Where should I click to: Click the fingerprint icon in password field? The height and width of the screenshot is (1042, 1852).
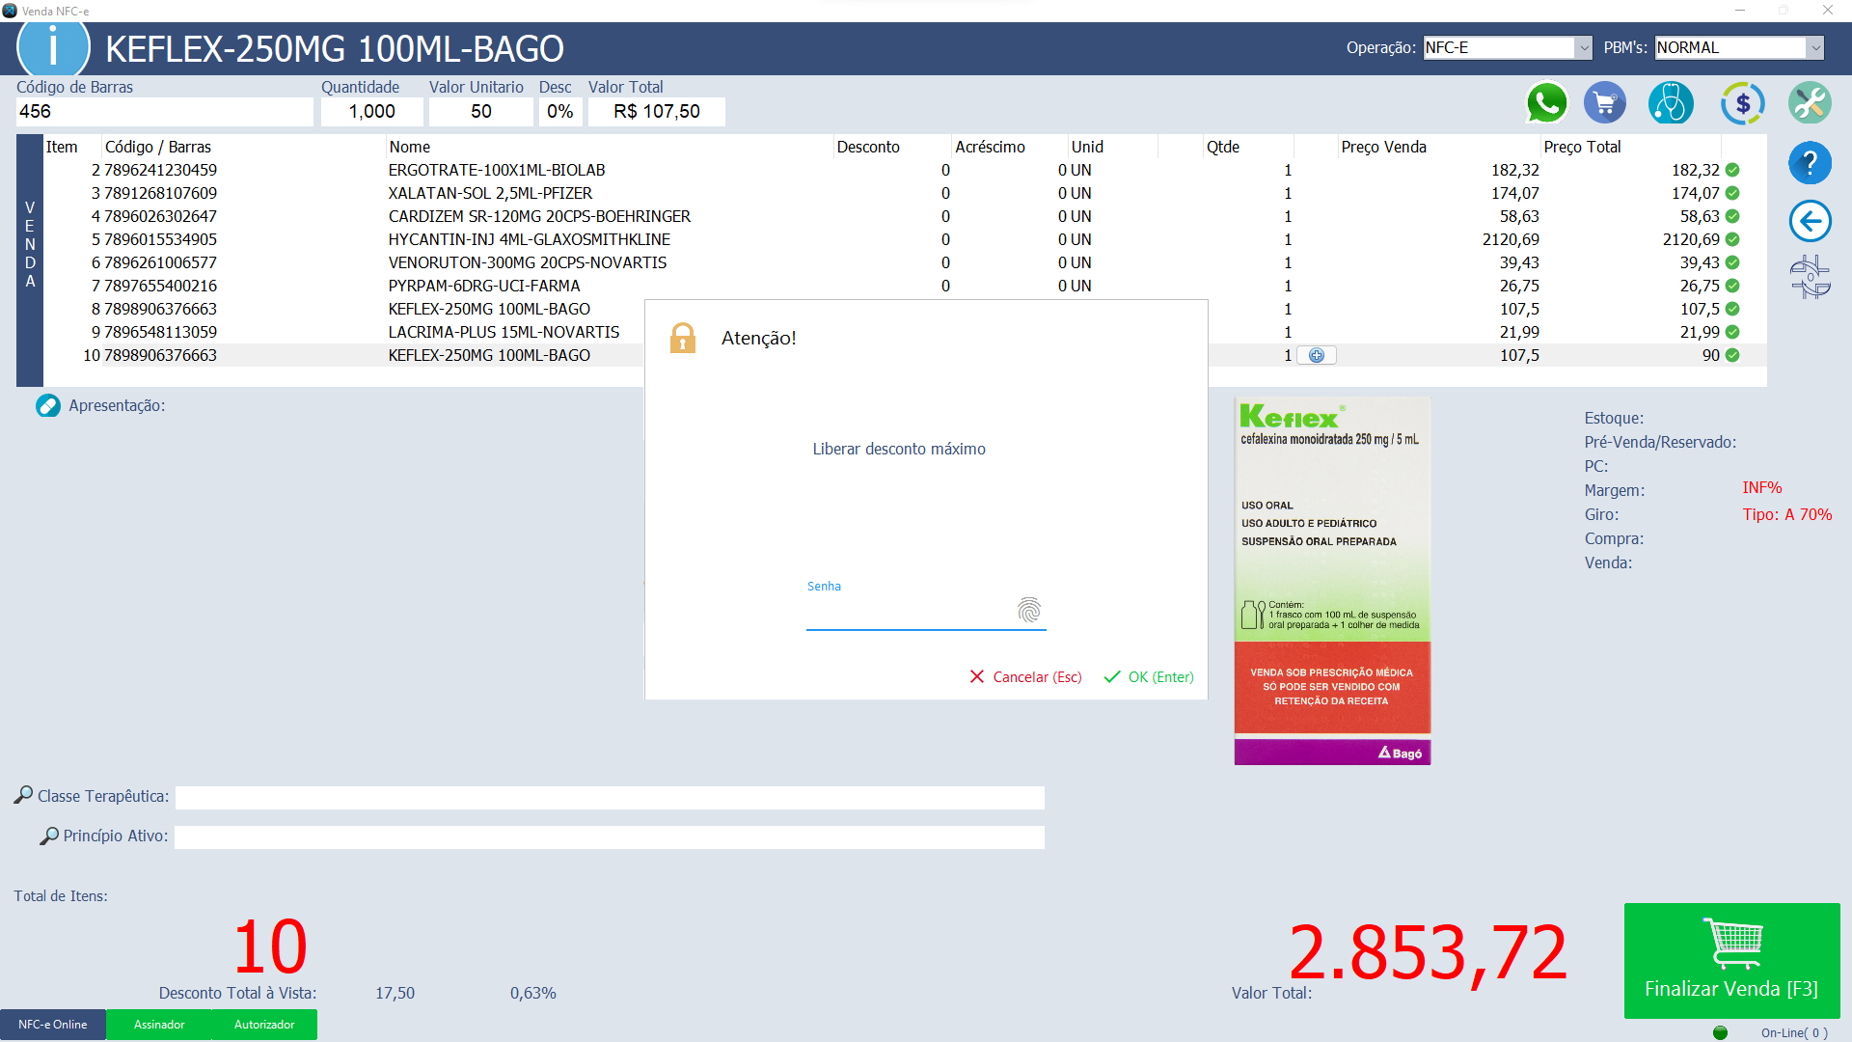[x=1029, y=610]
